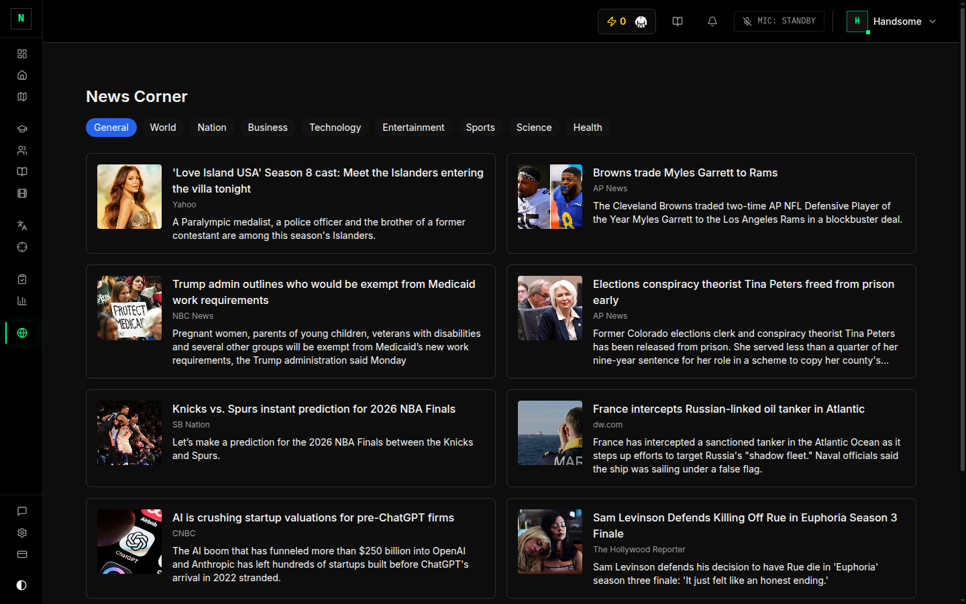Click the 'Protect Medicaid' protest sign thumbnail

click(x=129, y=308)
